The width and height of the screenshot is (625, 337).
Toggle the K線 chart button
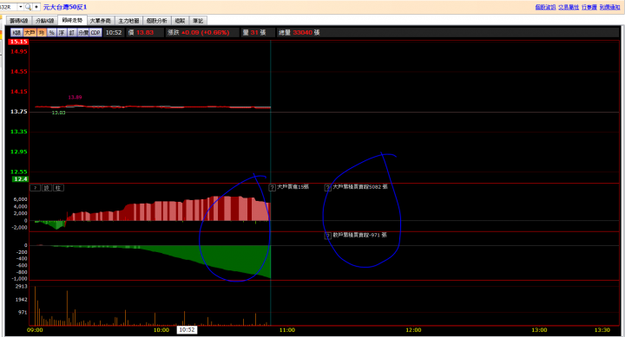point(16,33)
